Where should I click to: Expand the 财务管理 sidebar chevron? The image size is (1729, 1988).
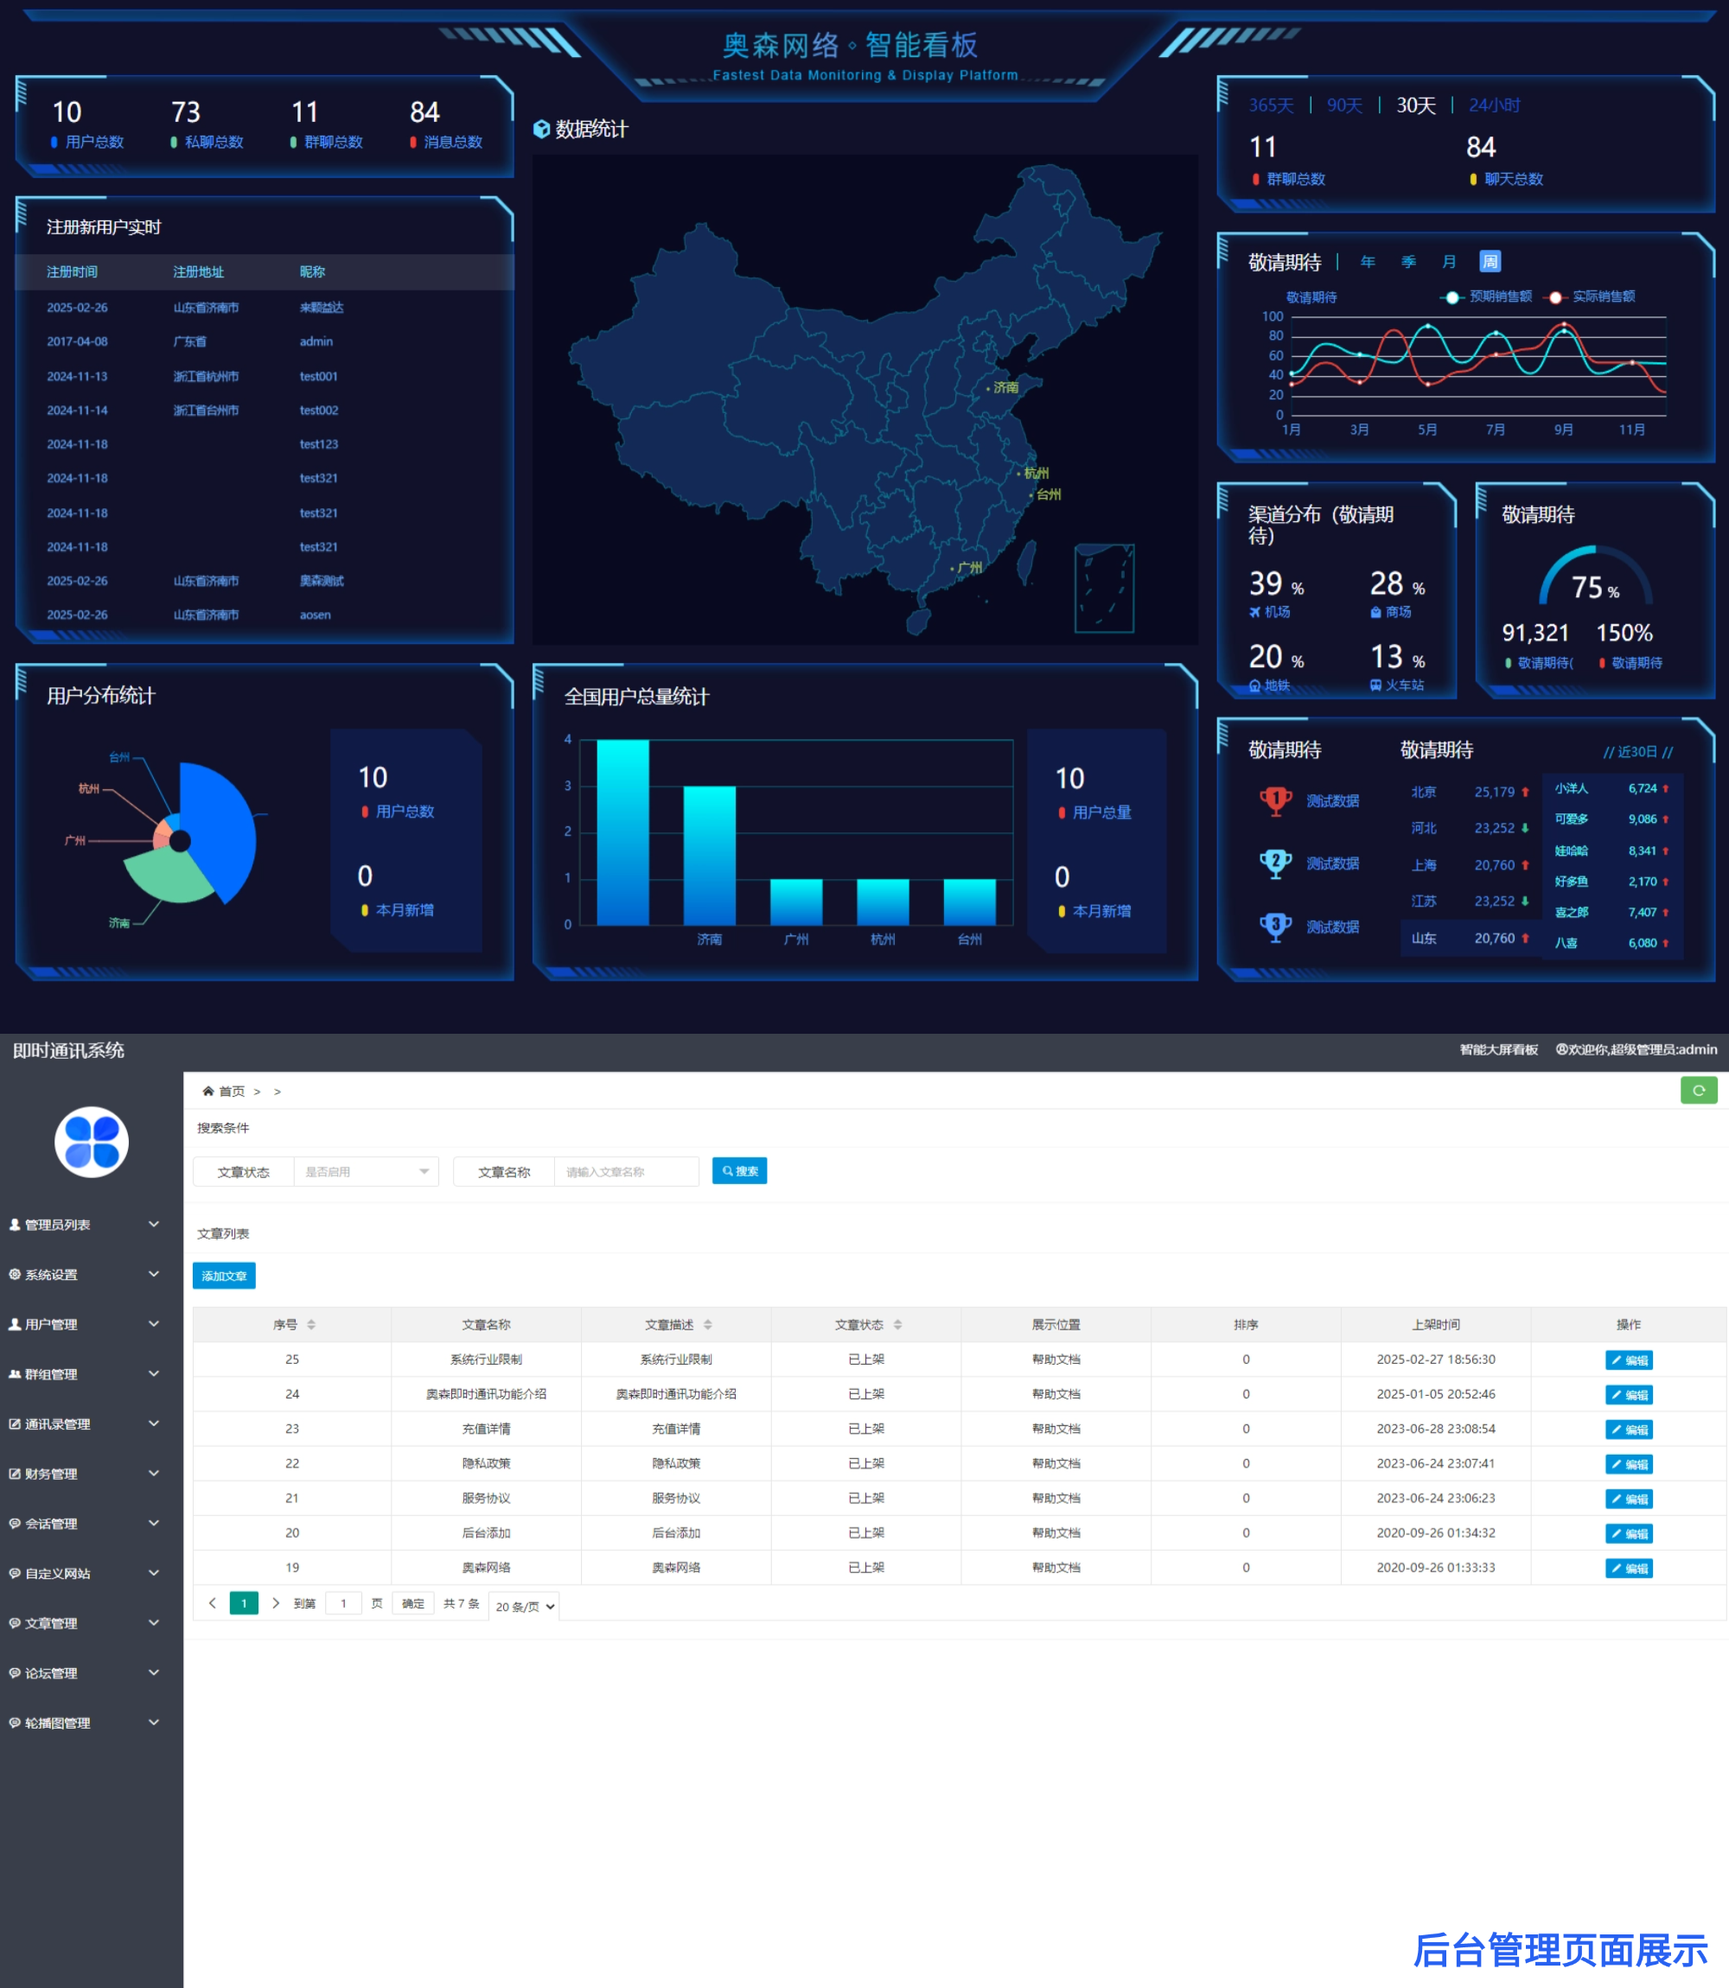(153, 1473)
